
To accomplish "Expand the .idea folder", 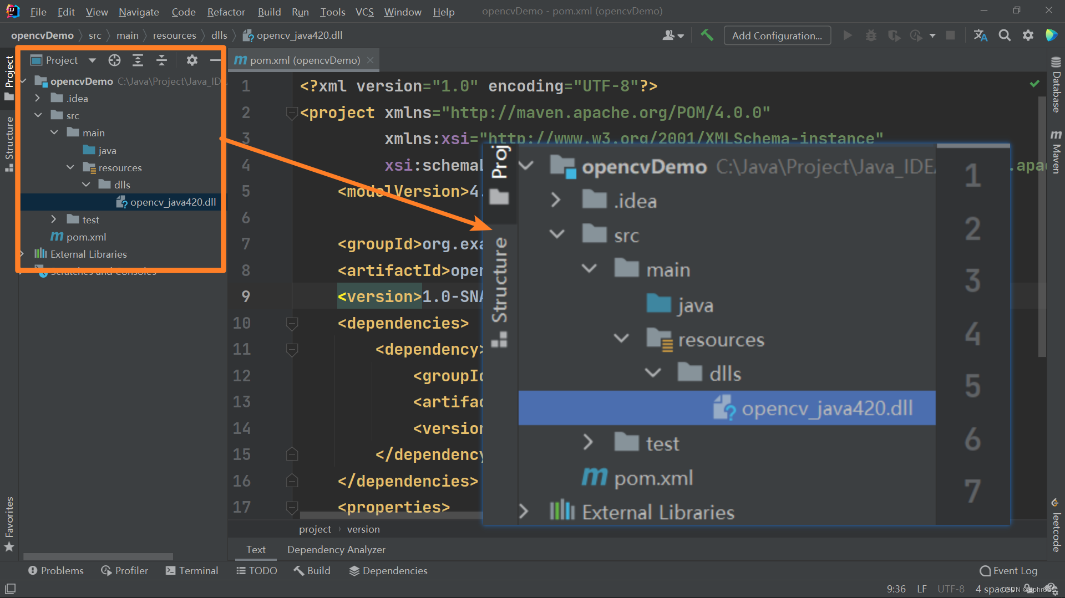I will pos(37,99).
